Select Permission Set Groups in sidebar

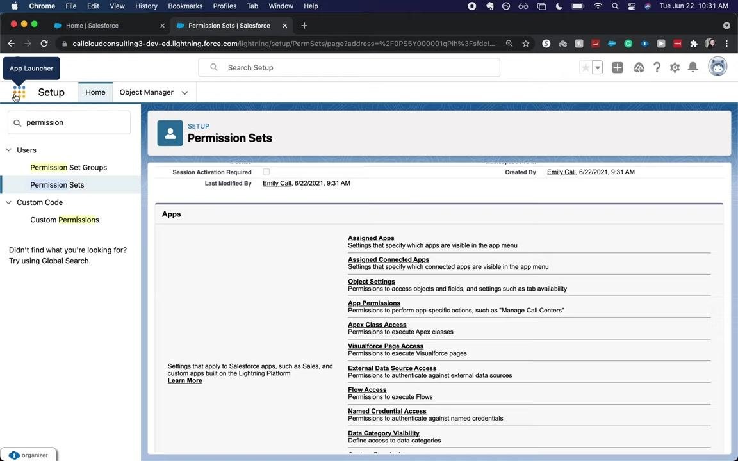69,168
